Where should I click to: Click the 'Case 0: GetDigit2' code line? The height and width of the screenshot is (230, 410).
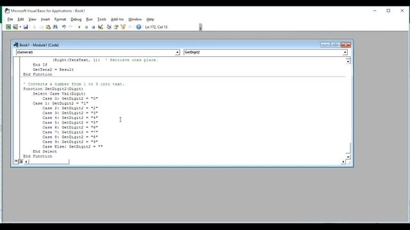tap(70, 98)
